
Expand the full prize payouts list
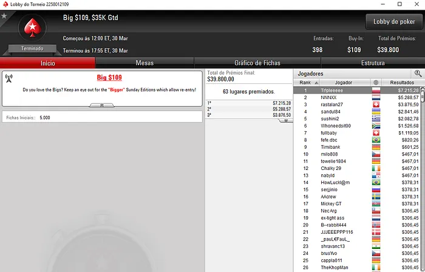[286, 121]
